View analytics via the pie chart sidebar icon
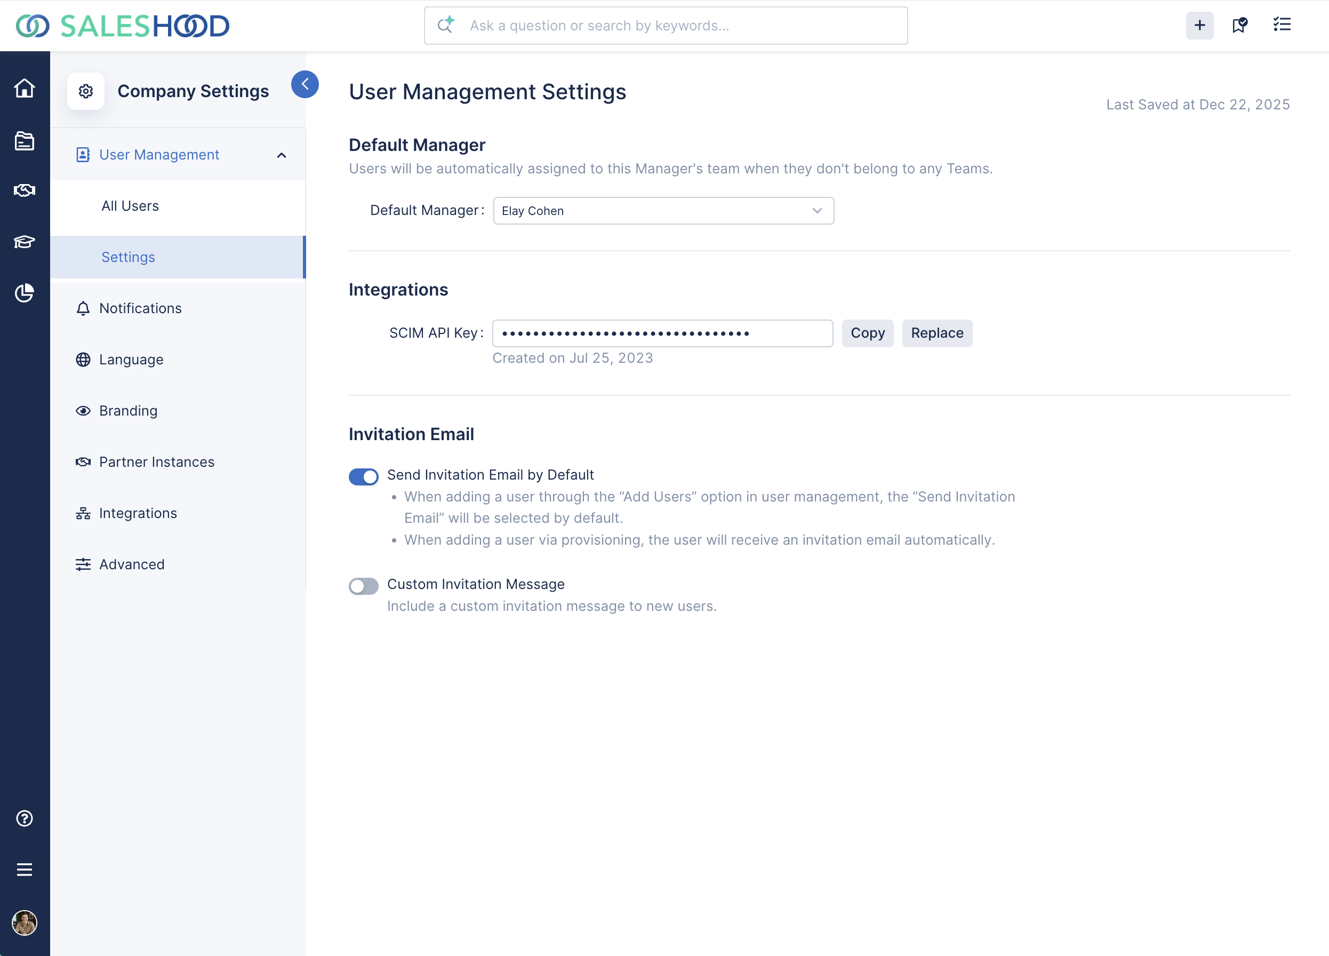 (24, 293)
